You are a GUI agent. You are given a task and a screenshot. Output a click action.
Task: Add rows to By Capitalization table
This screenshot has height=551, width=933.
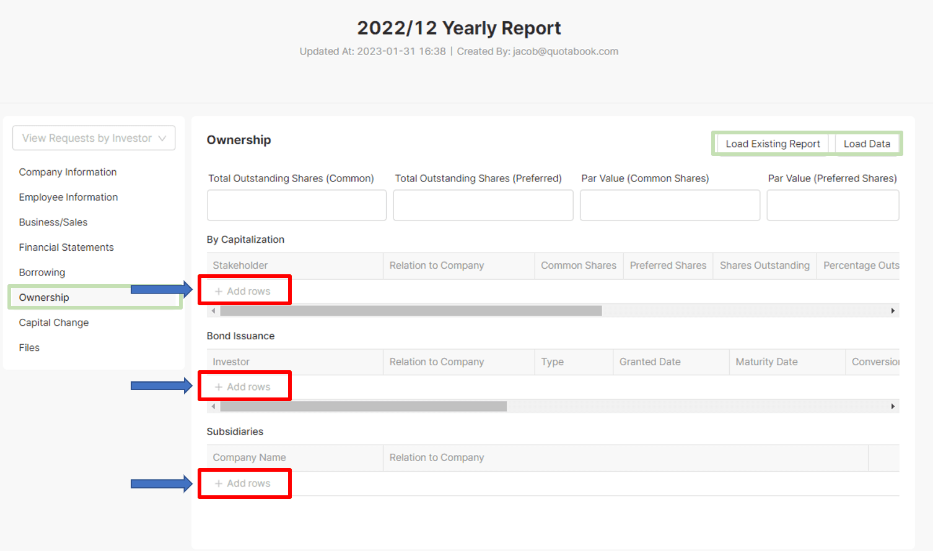click(x=243, y=291)
